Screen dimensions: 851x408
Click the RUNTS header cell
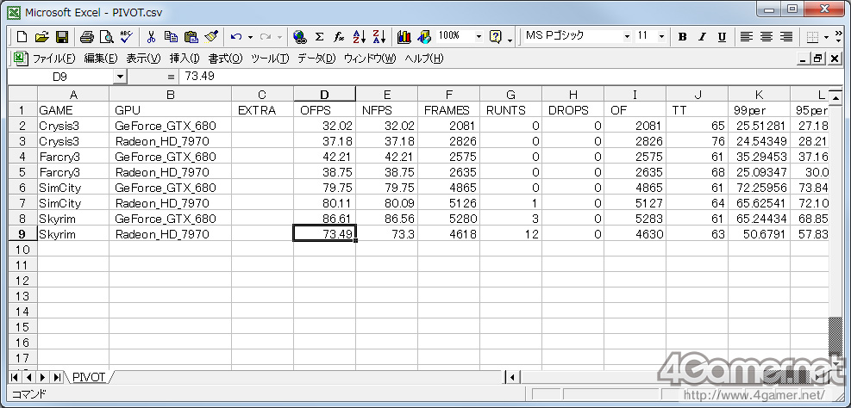(x=510, y=110)
